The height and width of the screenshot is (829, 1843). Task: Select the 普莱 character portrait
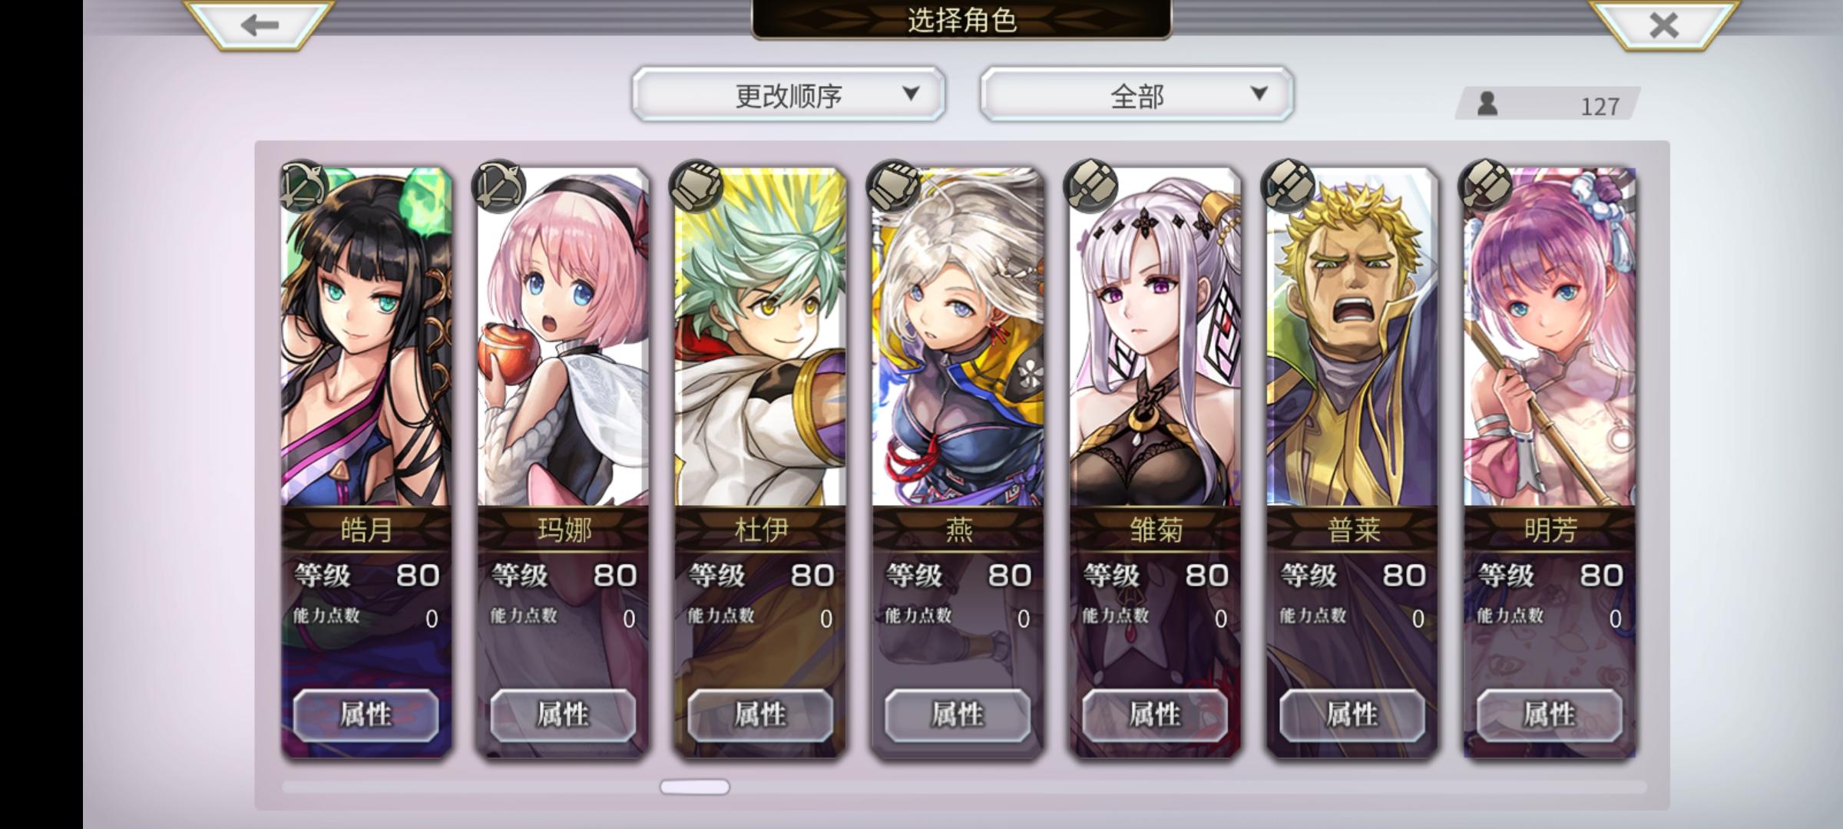click(1352, 338)
